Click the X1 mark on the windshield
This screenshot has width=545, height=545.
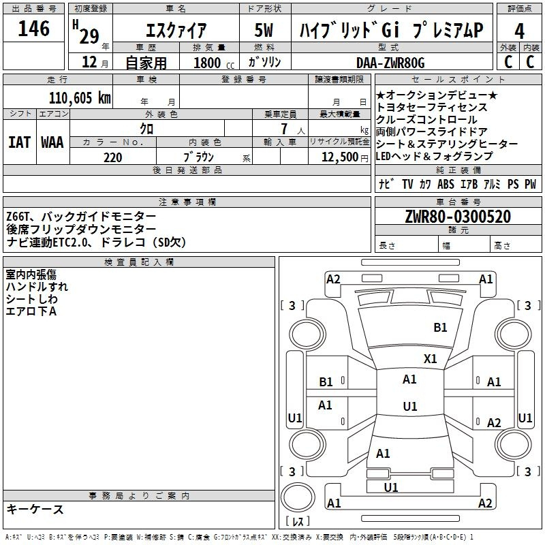(430, 358)
